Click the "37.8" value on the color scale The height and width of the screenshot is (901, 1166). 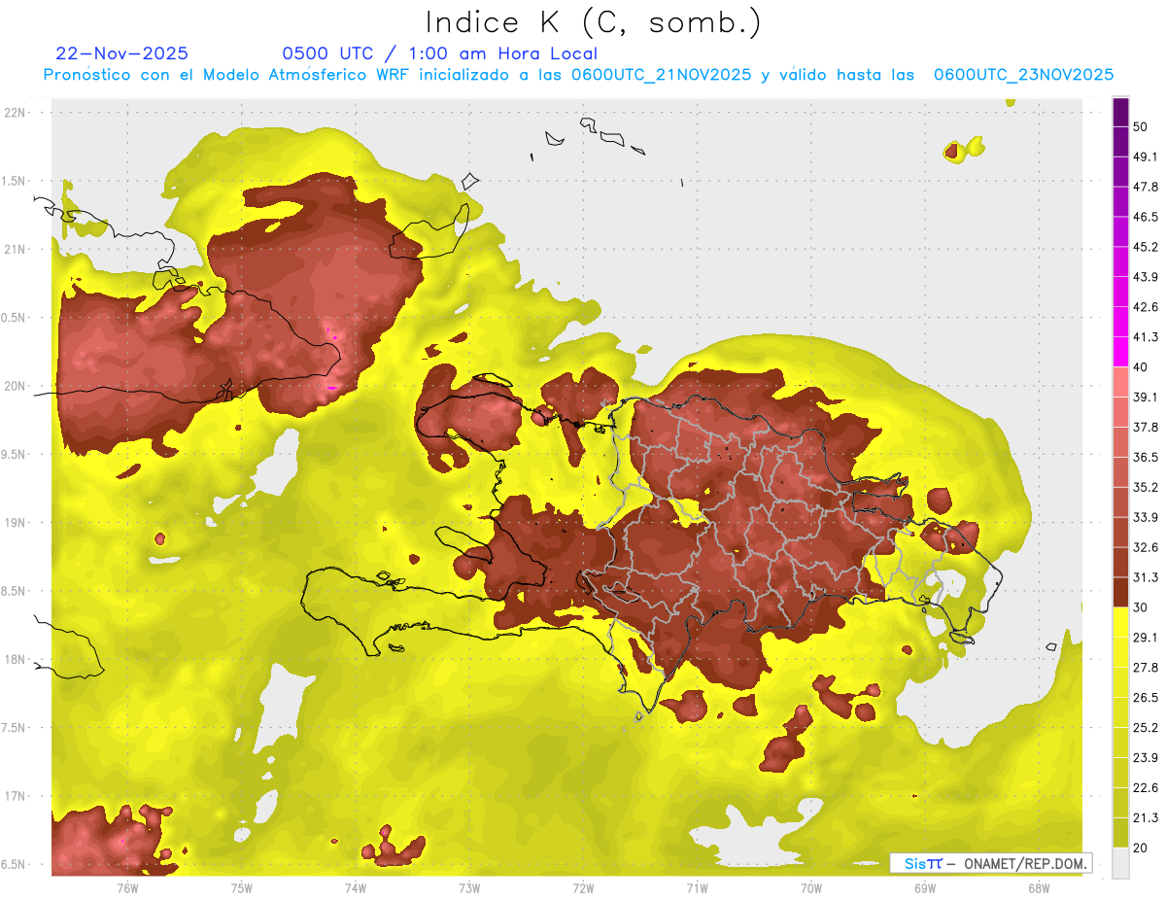(1145, 427)
